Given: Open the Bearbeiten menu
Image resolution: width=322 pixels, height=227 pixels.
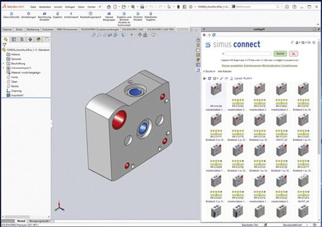Looking at the screenshot, I should (45, 7).
